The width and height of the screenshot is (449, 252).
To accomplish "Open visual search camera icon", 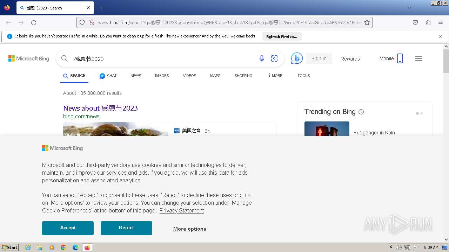I will click(274, 58).
